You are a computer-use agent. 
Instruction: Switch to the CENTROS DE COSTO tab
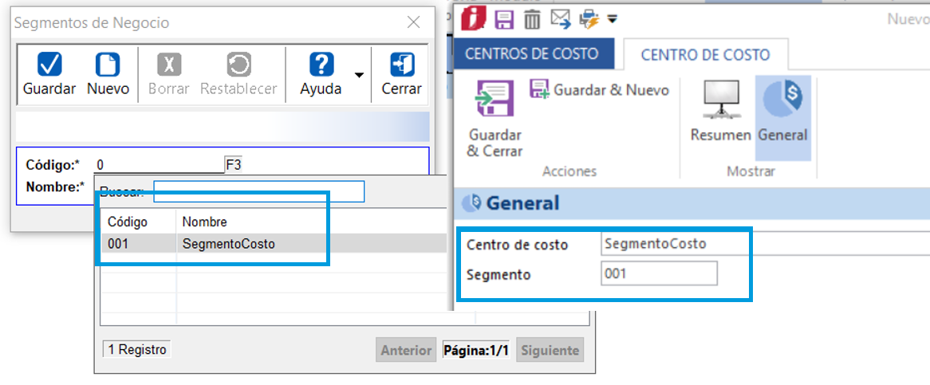coord(531,54)
